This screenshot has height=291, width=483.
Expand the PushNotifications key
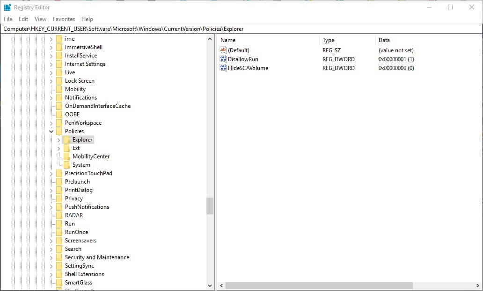[51, 207]
